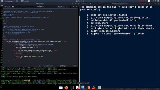Launch Cherrytree from the dock
The height and width of the screenshot is (90, 160).
[94, 87]
